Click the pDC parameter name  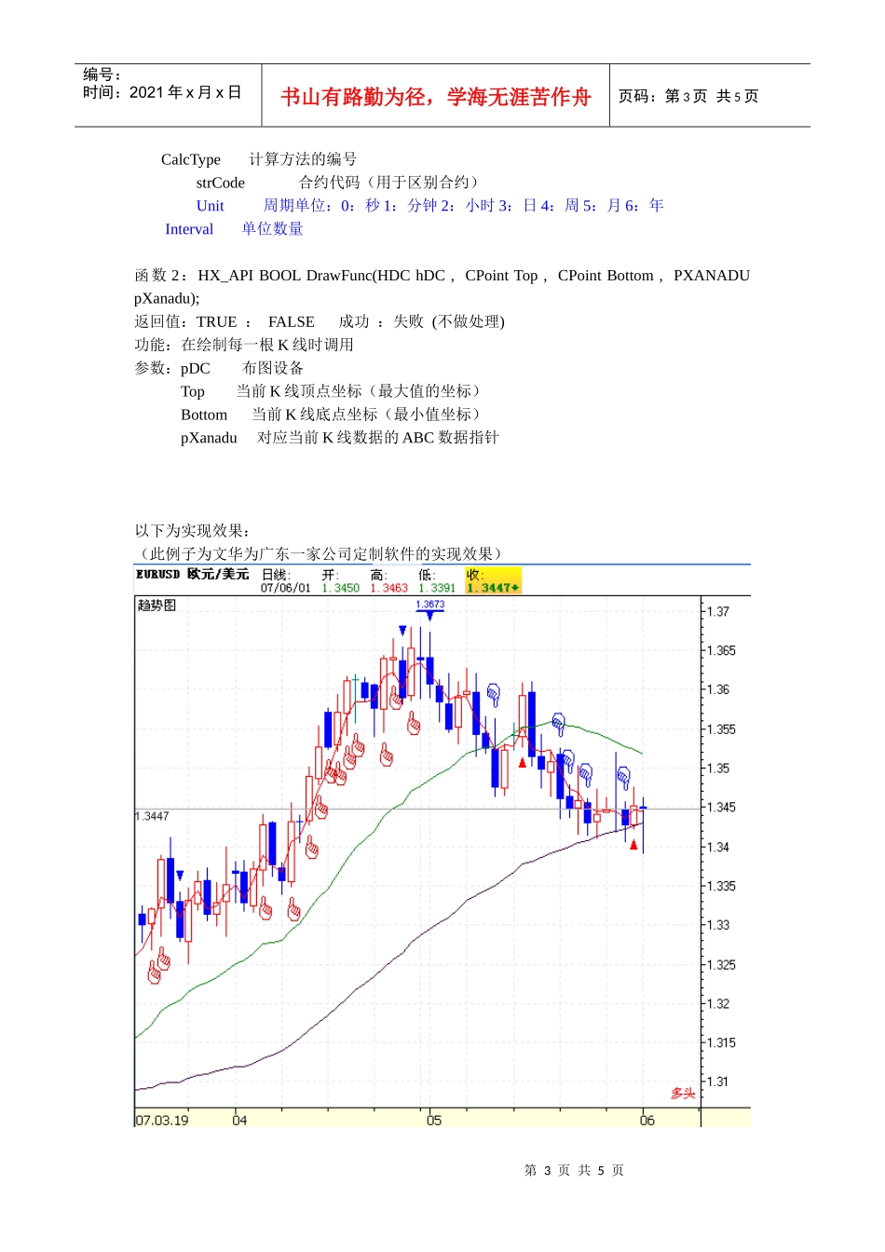(x=196, y=368)
